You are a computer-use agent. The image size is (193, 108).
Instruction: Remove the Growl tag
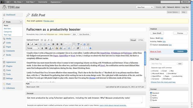(161, 71)
